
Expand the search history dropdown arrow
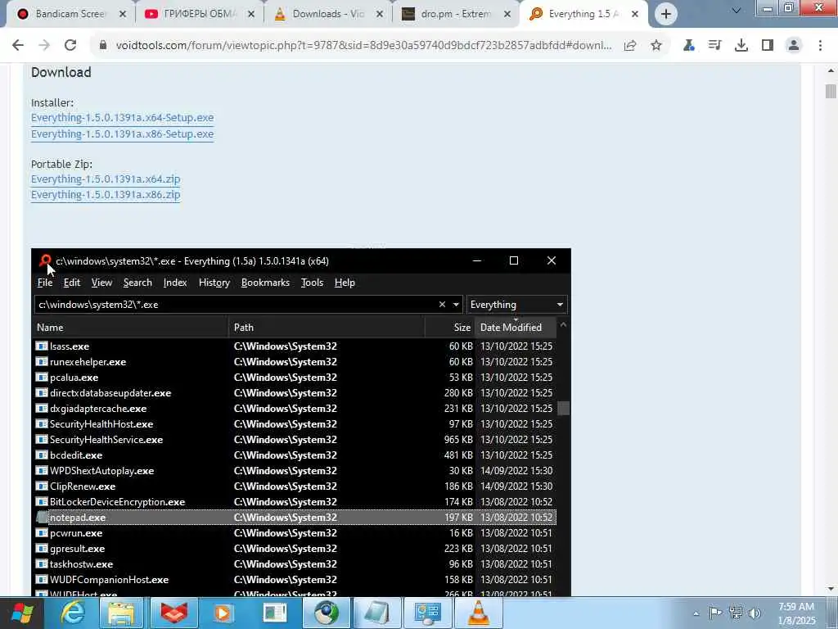(456, 305)
